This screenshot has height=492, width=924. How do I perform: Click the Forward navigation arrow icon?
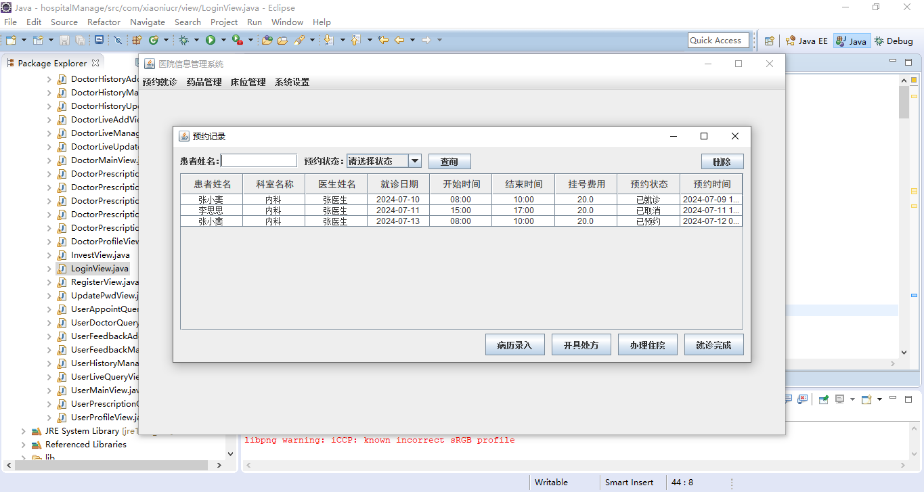pos(426,40)
